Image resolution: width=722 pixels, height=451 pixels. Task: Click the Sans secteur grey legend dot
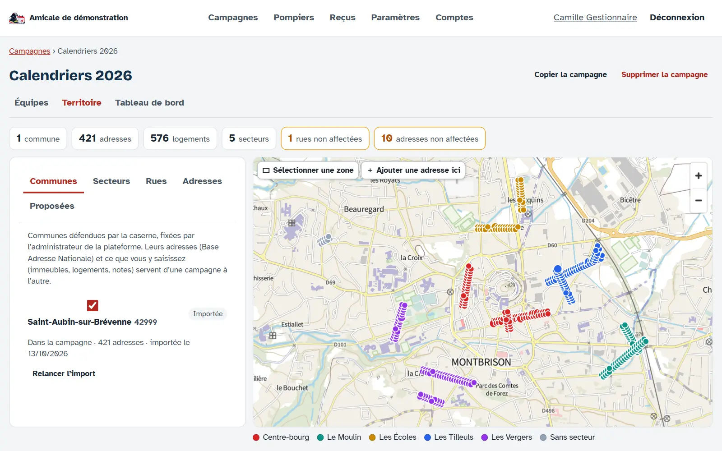click(543, 437)
